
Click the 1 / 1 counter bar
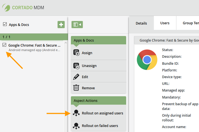34,37
